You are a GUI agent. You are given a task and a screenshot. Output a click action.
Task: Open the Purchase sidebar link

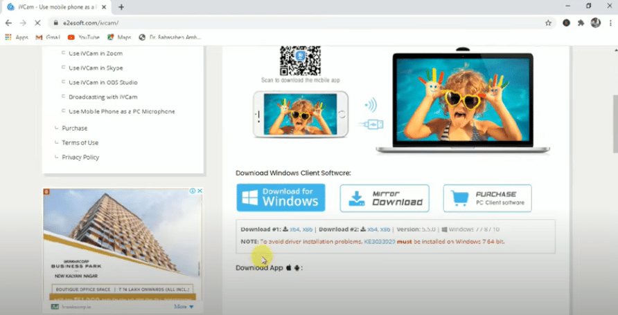point(75,128)
